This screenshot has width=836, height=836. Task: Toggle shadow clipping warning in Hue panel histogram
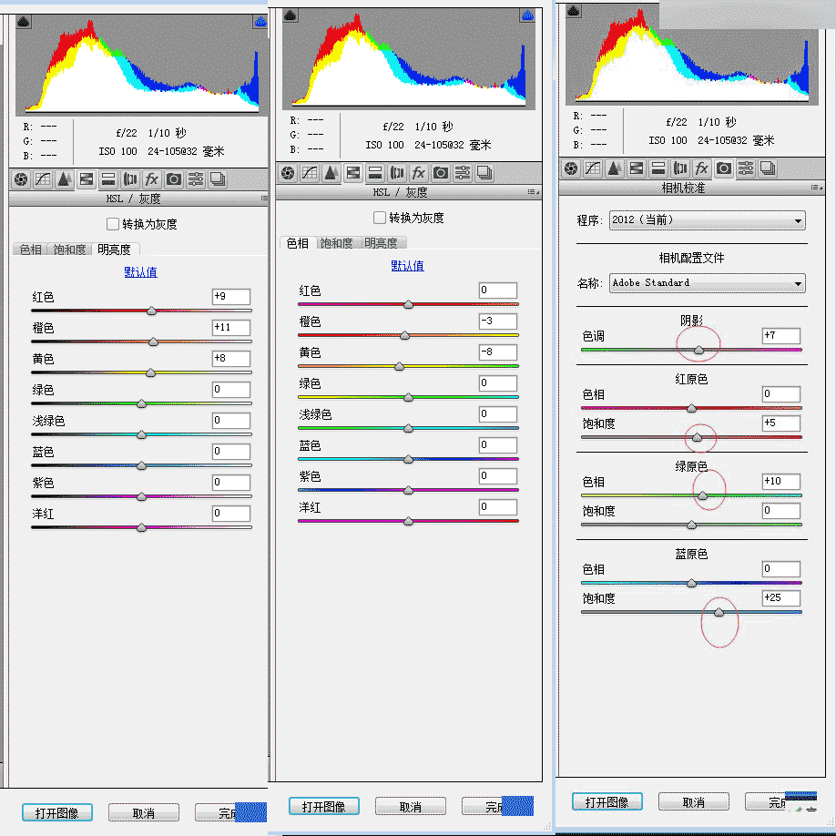click(x=290, y=15)
